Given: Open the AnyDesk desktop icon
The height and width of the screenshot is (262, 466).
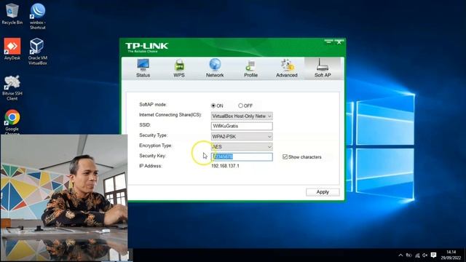Looking at the screenshot, I should point(12,49).
